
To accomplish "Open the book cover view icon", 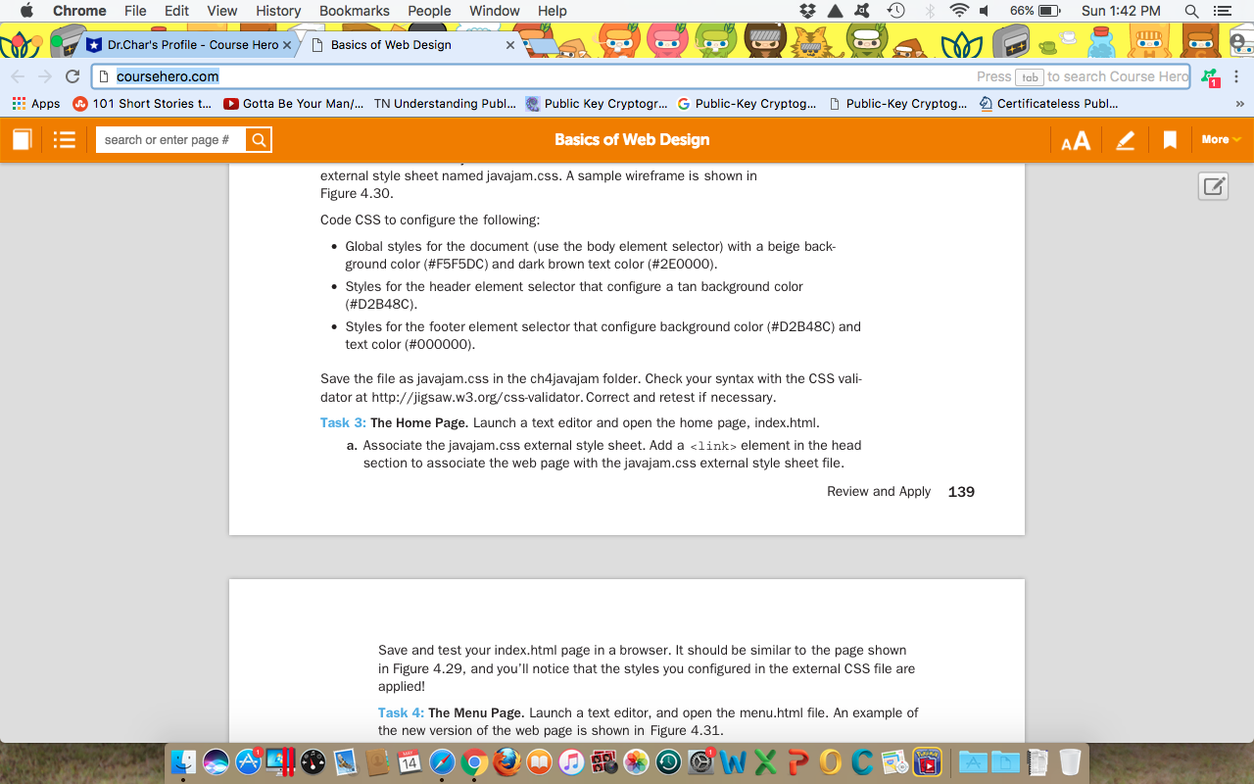I will click(22, 140).
